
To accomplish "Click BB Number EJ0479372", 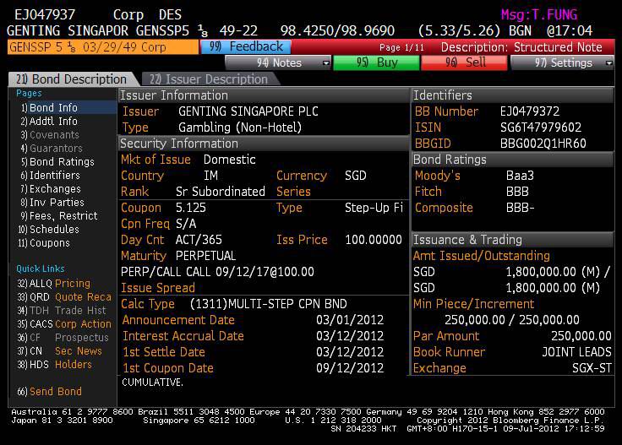I will pos(530,111).
